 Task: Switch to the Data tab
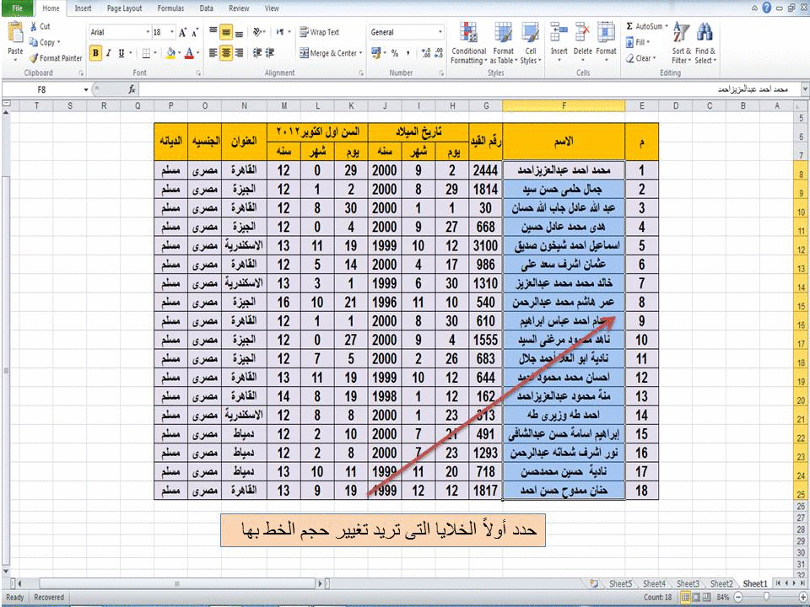point(207,8)
